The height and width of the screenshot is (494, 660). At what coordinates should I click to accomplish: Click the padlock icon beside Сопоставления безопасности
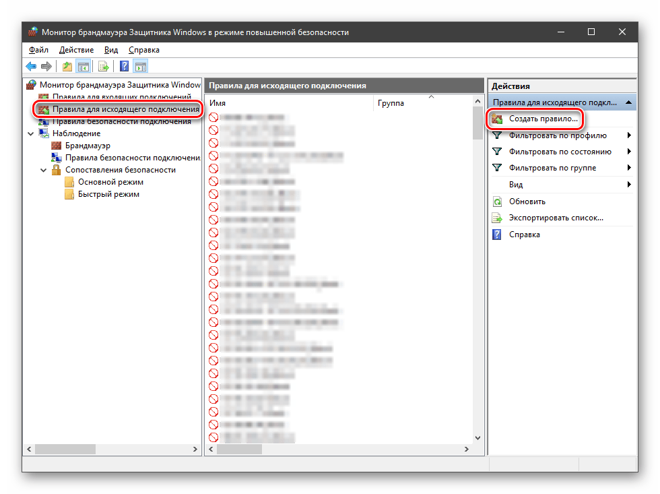click(57, 170)
